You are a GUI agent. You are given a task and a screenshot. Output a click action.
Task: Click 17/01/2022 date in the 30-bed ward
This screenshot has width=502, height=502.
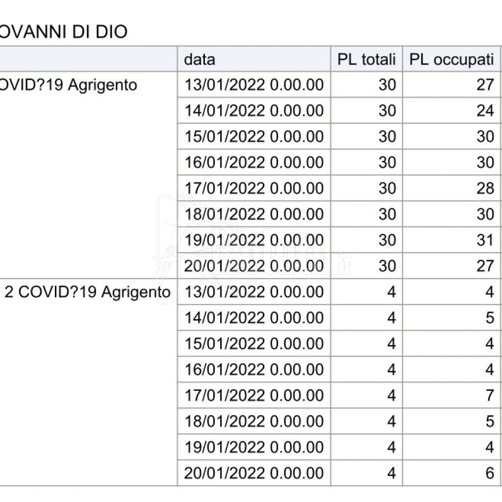254,188
